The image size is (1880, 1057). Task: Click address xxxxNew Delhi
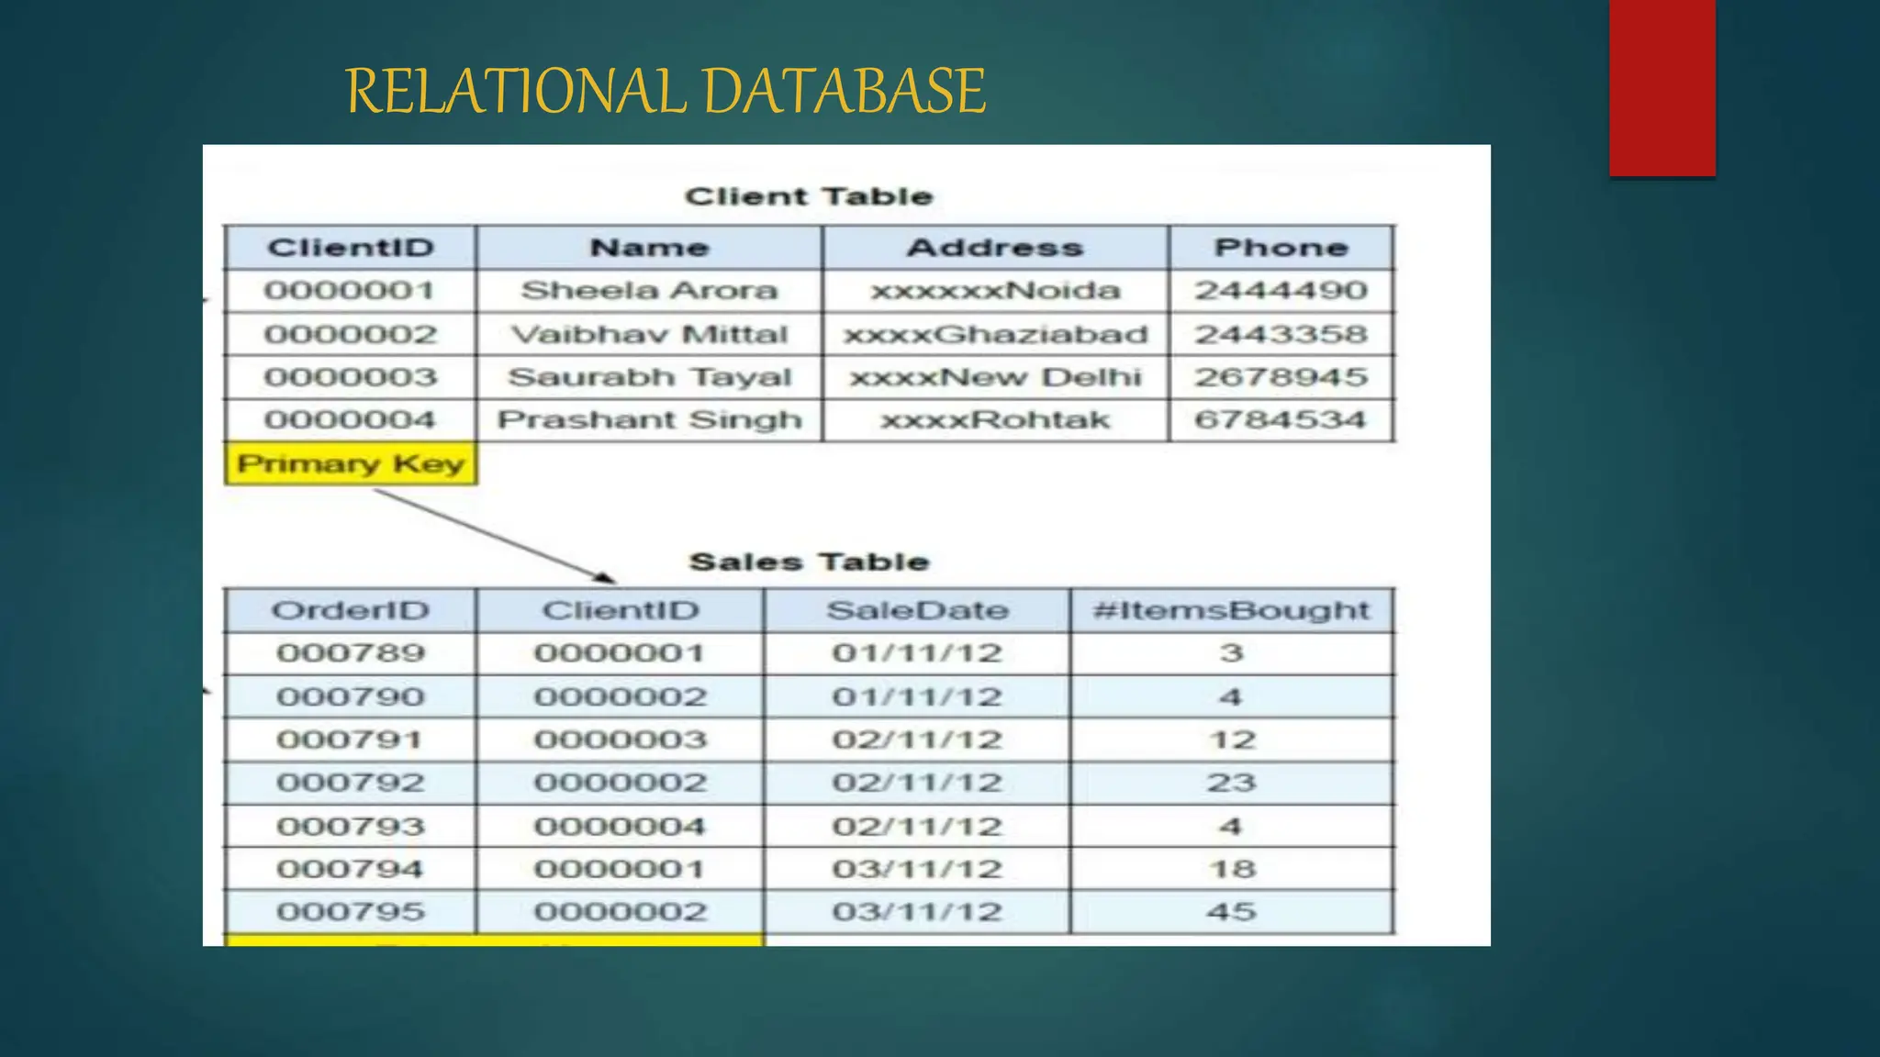tap(995, 377)
